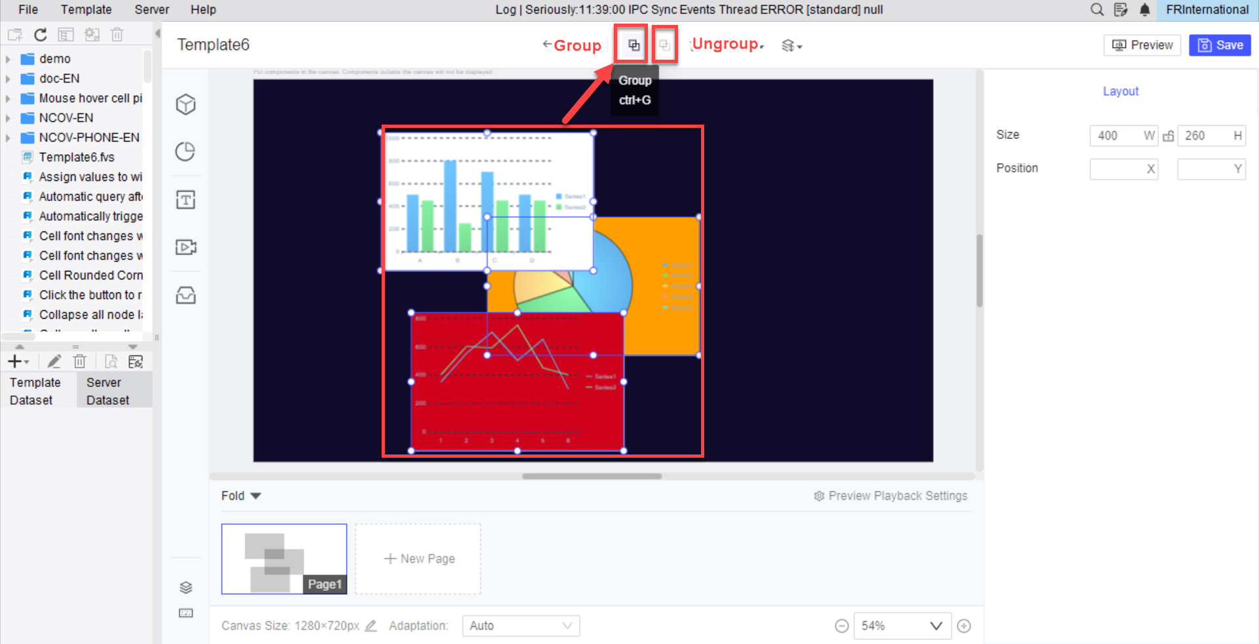Open the Template menu
The height and width of the screenshot is (644, 1259).
[86, 10]
